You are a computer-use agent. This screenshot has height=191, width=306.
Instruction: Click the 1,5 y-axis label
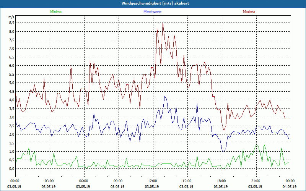tap(12, 143)
